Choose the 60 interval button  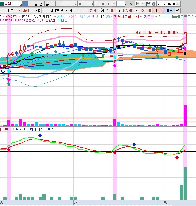coord(102,4)
